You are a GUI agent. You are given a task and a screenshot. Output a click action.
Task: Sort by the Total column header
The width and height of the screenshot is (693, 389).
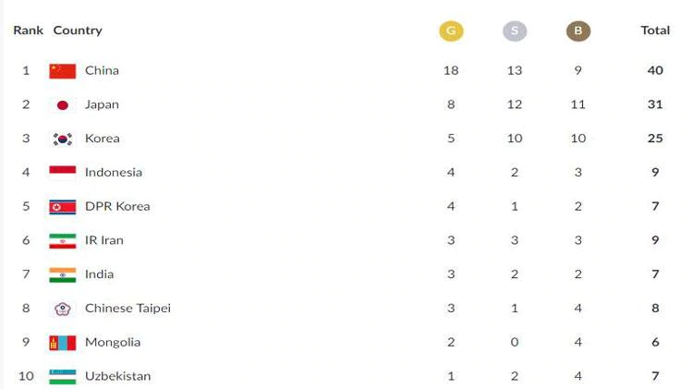pos(655,30)
